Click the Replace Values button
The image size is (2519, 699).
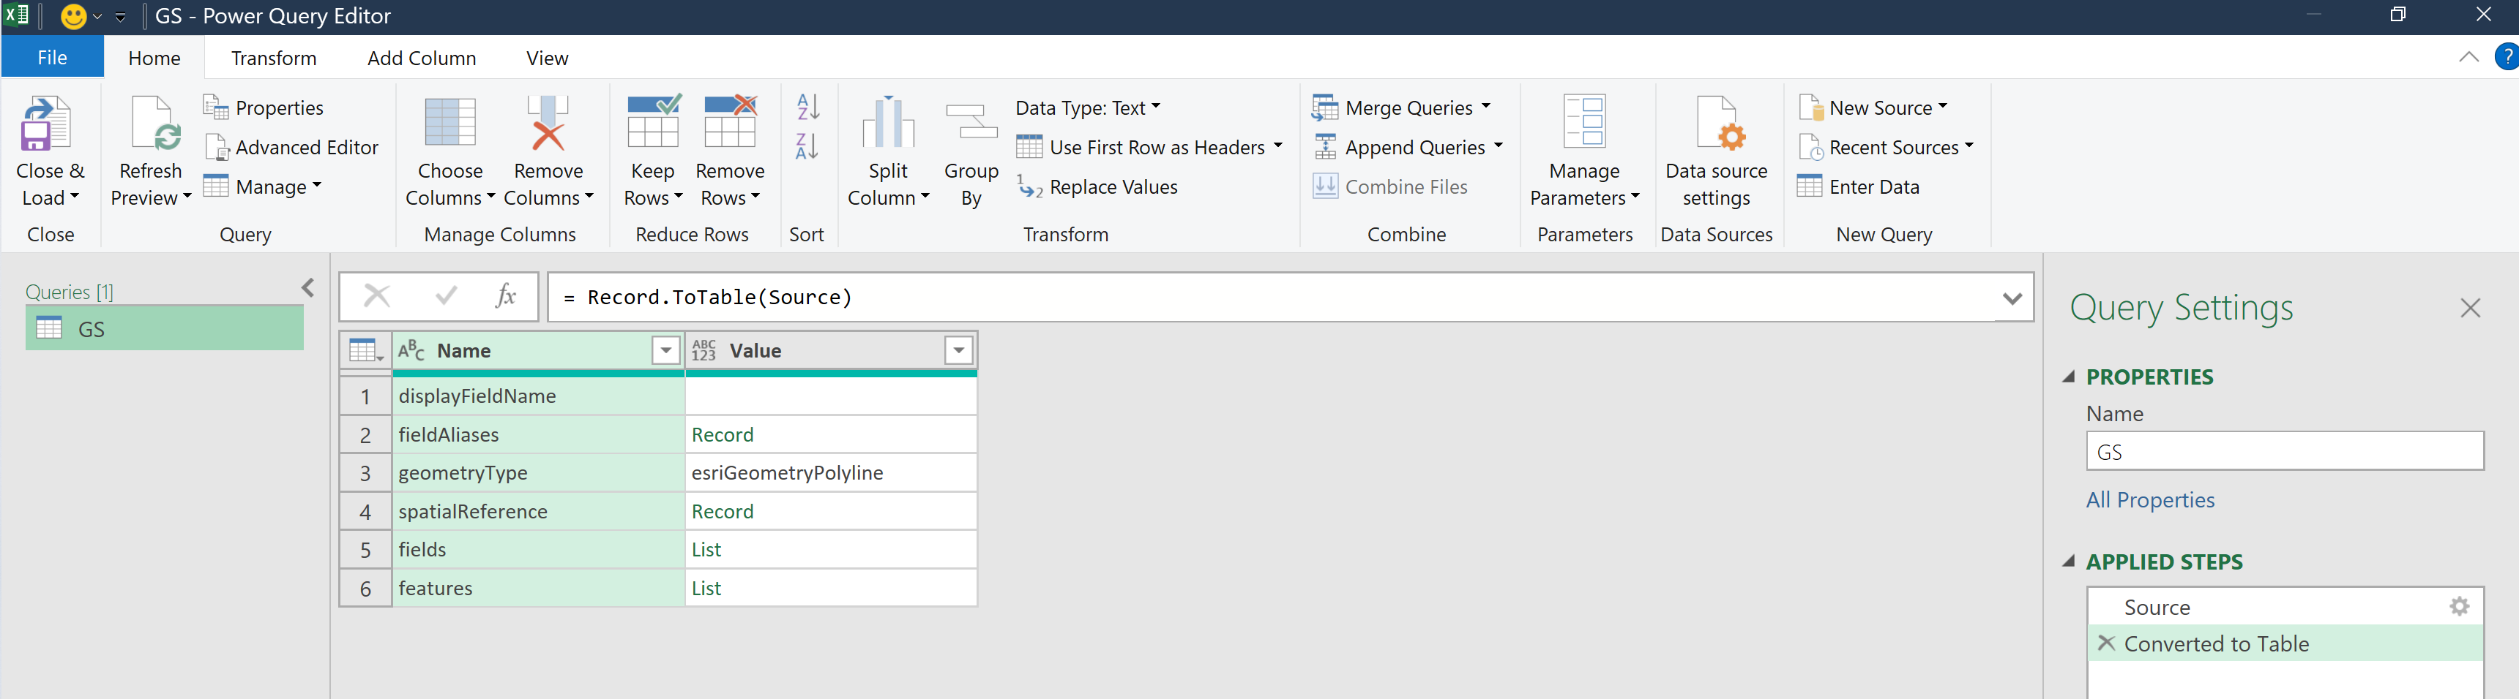coord(1098,186)
